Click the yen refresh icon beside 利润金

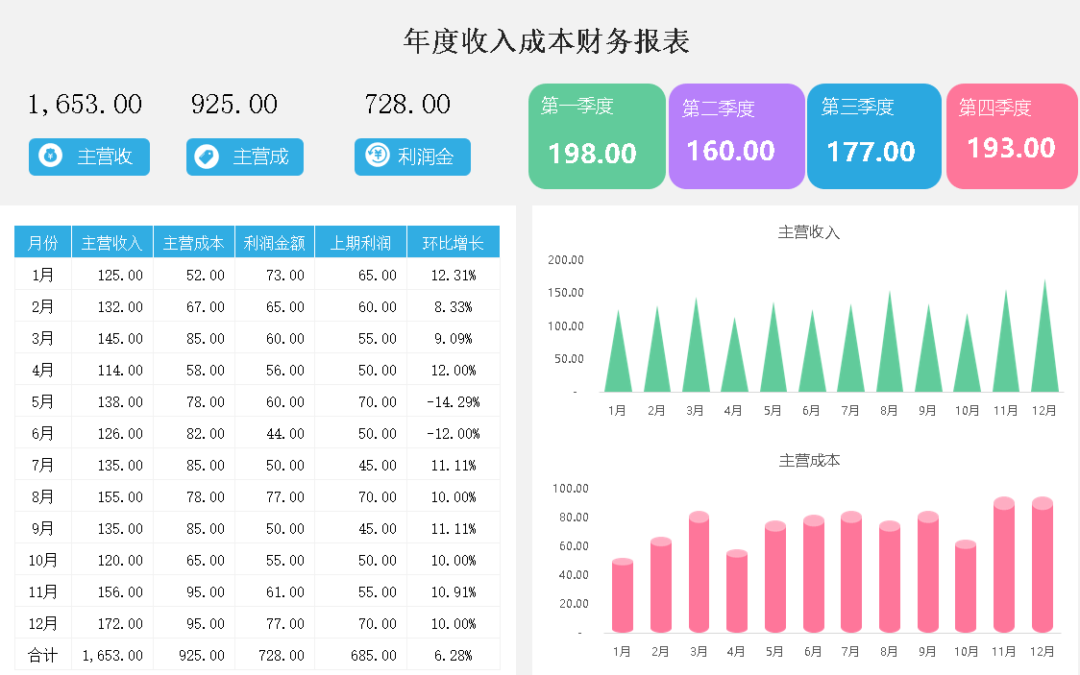(378, 156)
